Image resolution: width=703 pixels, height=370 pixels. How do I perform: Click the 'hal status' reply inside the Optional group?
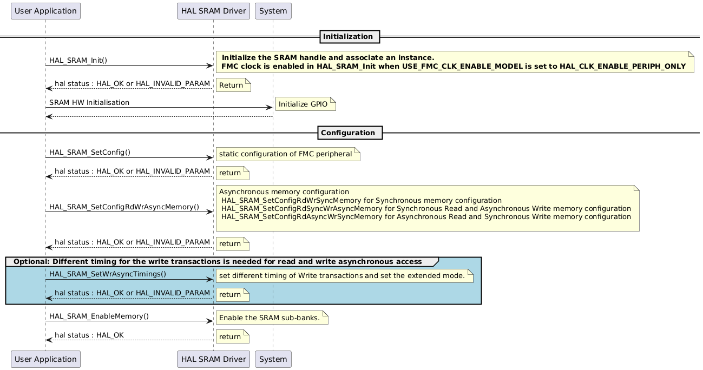pos(132,293)
